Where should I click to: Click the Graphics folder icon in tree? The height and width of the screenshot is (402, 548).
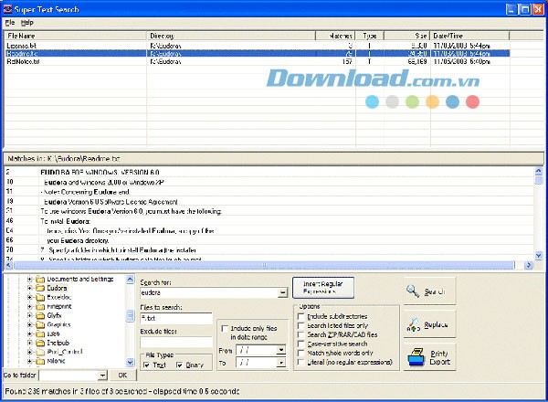tap(42, 323)
